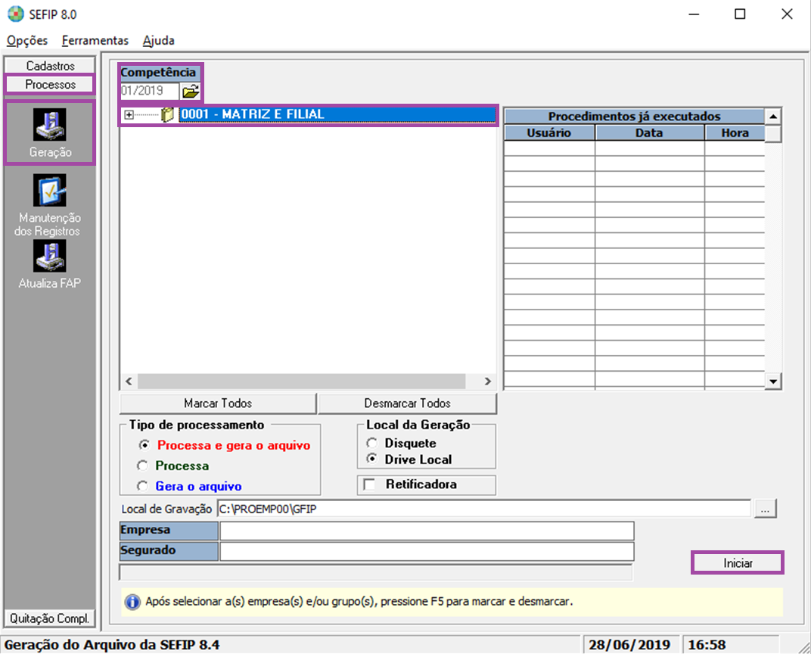Click tree horizontal scrollbar left arrow

tap(129, 381)
